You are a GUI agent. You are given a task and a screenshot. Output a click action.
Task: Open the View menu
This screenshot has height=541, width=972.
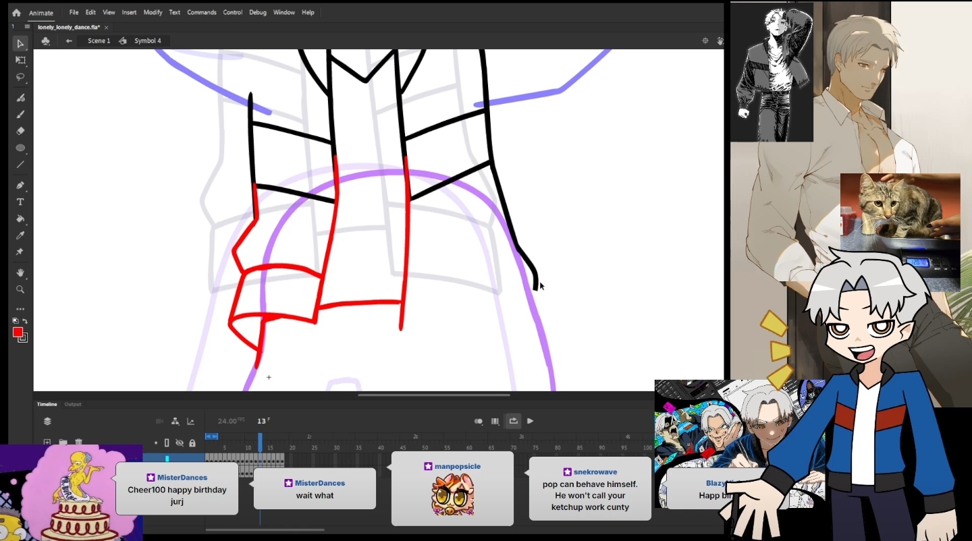[109, 12]
